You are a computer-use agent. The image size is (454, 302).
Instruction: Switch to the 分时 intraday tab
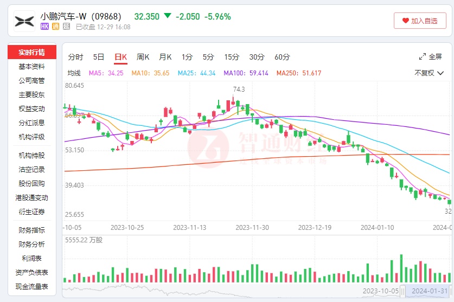point(75,57)
